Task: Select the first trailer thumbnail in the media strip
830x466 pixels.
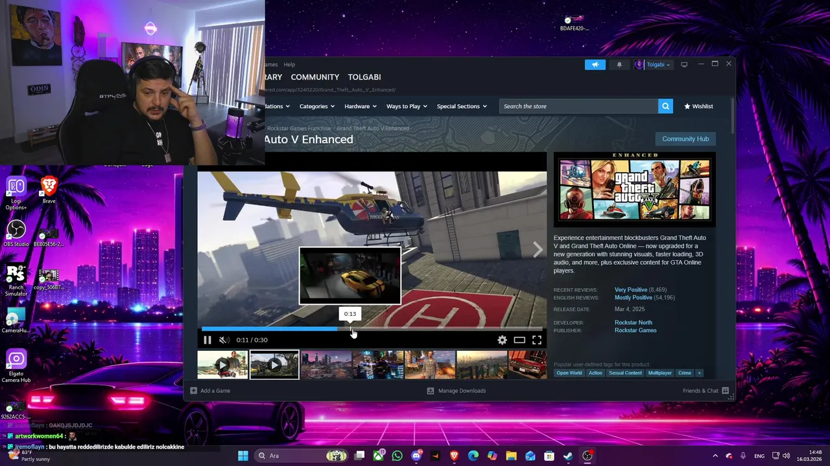Action: (222, 365)
